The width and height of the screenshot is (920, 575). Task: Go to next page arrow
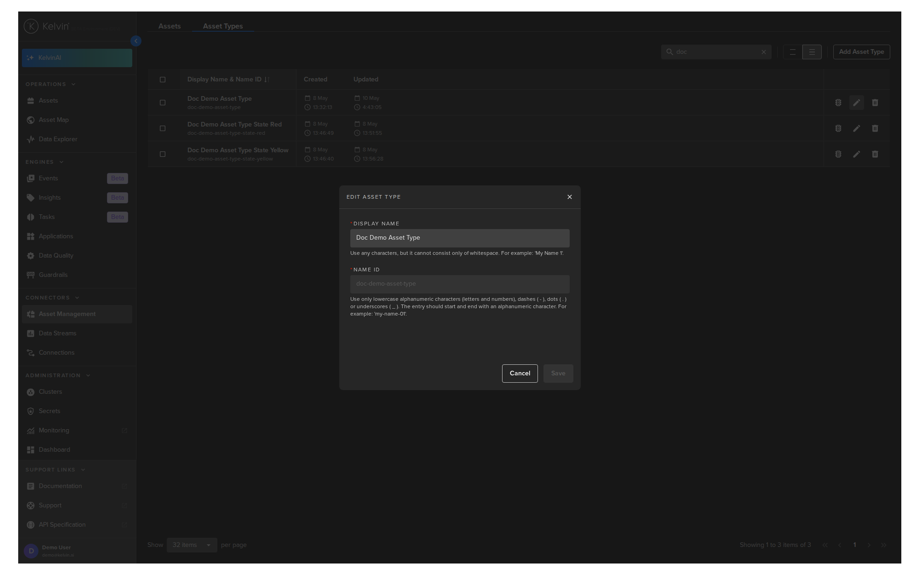869,545
